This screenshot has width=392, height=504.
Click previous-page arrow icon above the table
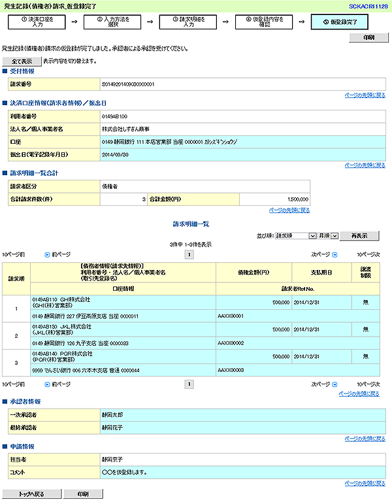(x=47, y=254)
